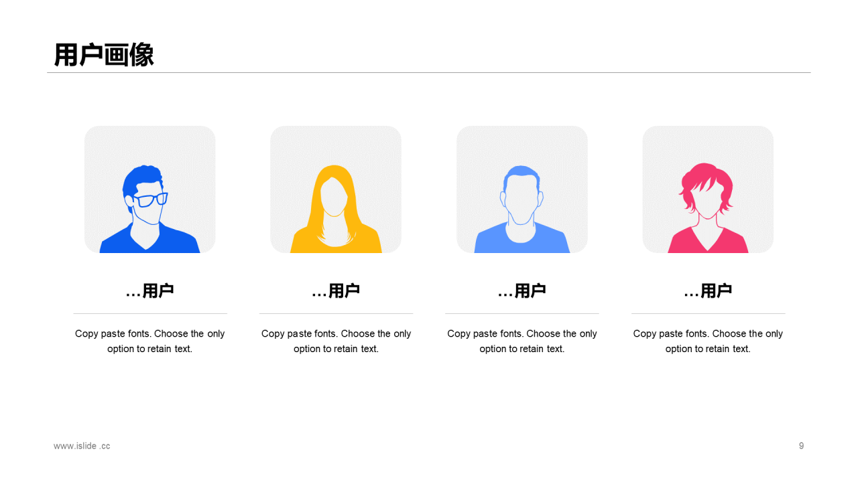Click the description text under fourth user
Screen dimensions: 858x482
click(x=708, y=341)
